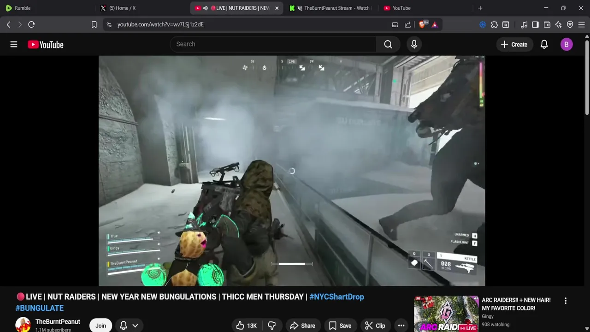
Task: Click the search magnifier button
Action: 388,44
